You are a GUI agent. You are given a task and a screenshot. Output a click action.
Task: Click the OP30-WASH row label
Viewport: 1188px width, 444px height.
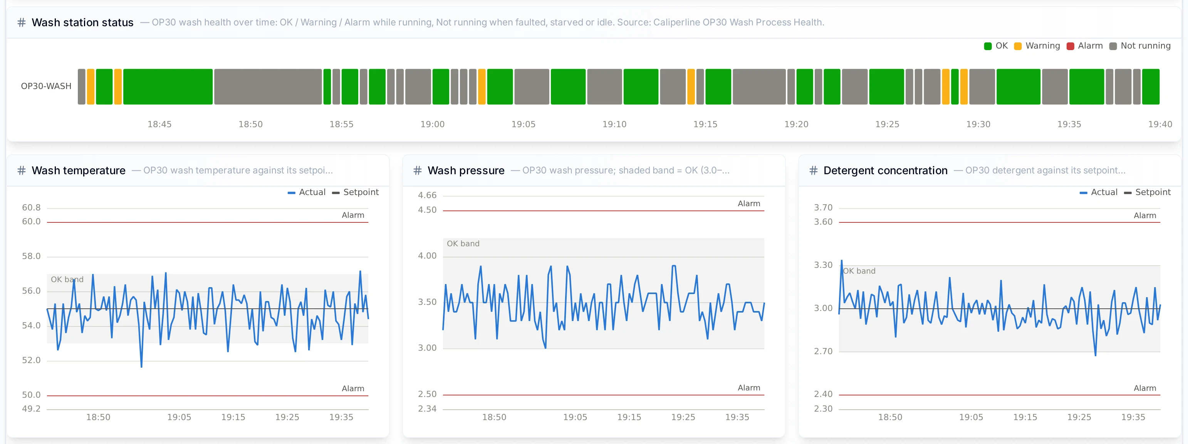(x=46, y=86)
